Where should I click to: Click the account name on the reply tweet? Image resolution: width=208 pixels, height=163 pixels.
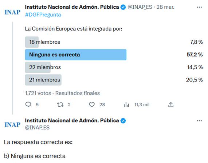72,120
